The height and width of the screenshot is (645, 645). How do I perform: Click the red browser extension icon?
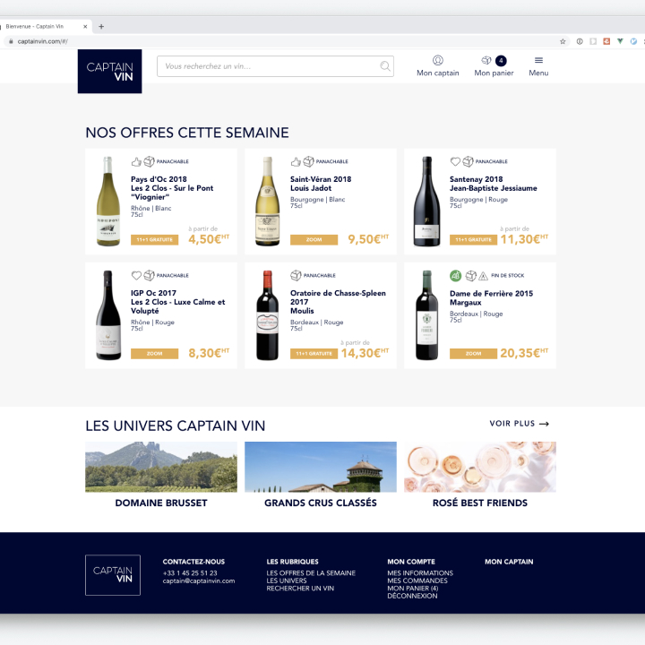click(606, 41)
